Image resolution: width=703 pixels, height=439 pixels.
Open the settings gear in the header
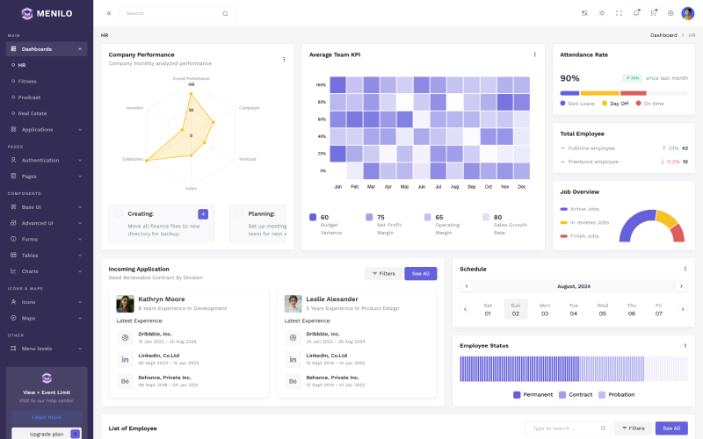point(670,13)
